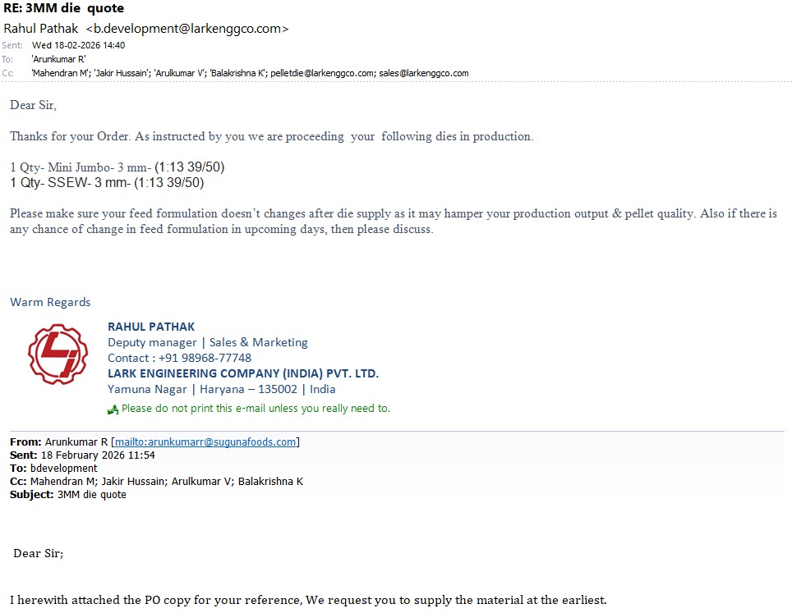Click the Mini Jumbo 3 mm die line
792x613 pixels.
click(x=117, y=167)
